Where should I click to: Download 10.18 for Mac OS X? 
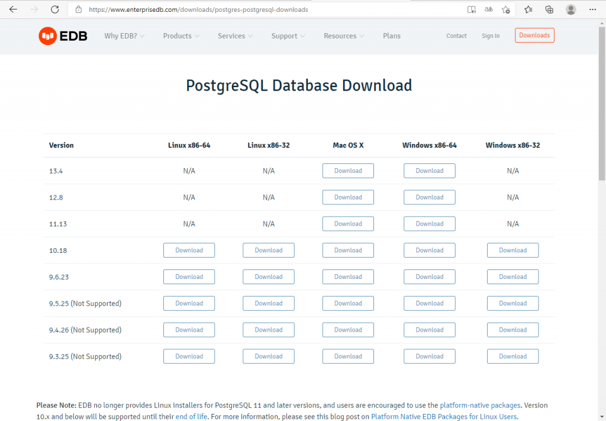pyautogui.click(x=348, y=250)
